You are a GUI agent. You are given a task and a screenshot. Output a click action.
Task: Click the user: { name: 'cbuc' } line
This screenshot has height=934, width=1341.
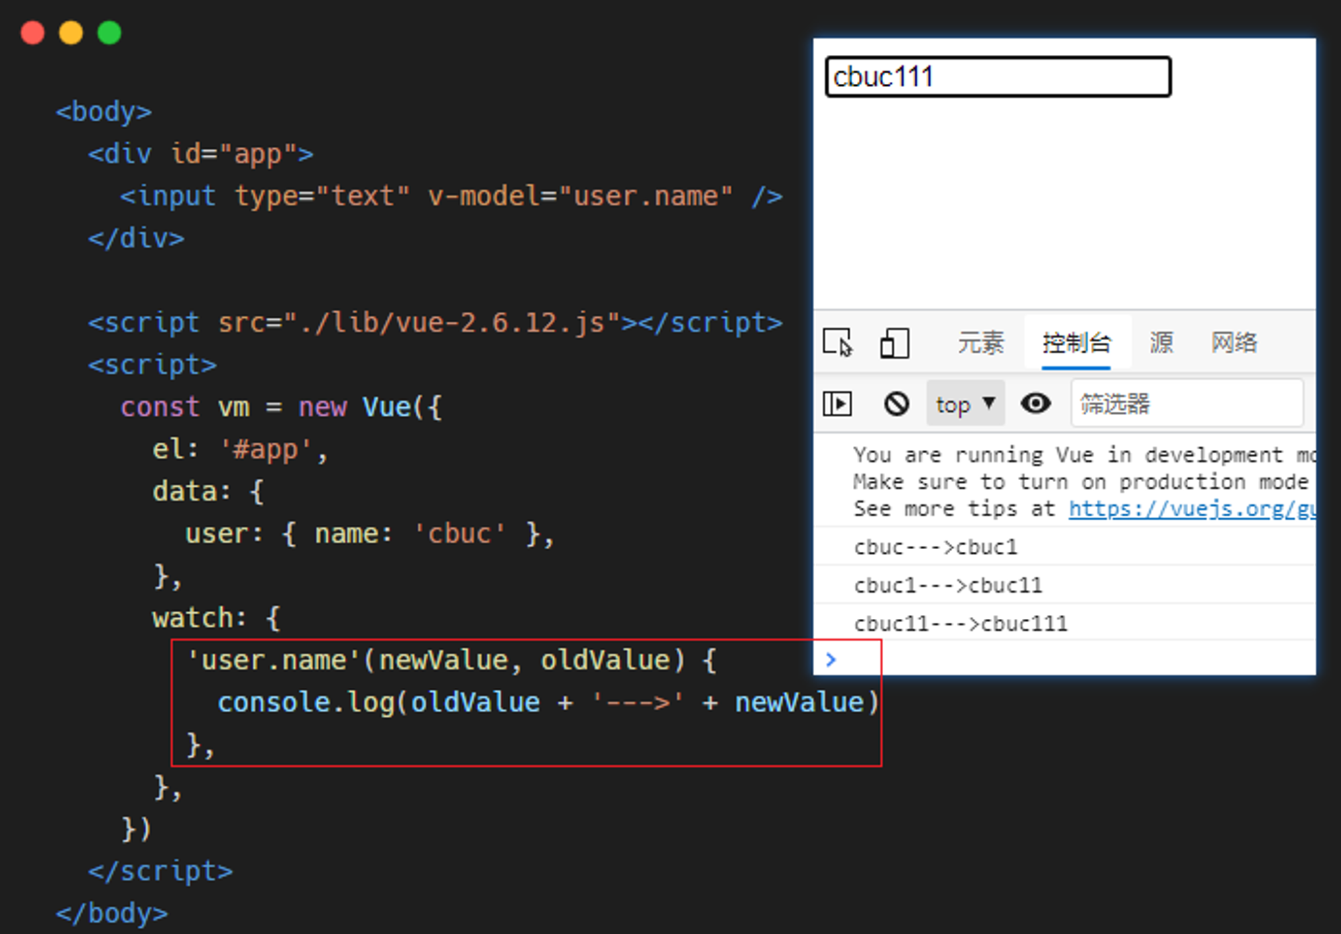[370, 534]
